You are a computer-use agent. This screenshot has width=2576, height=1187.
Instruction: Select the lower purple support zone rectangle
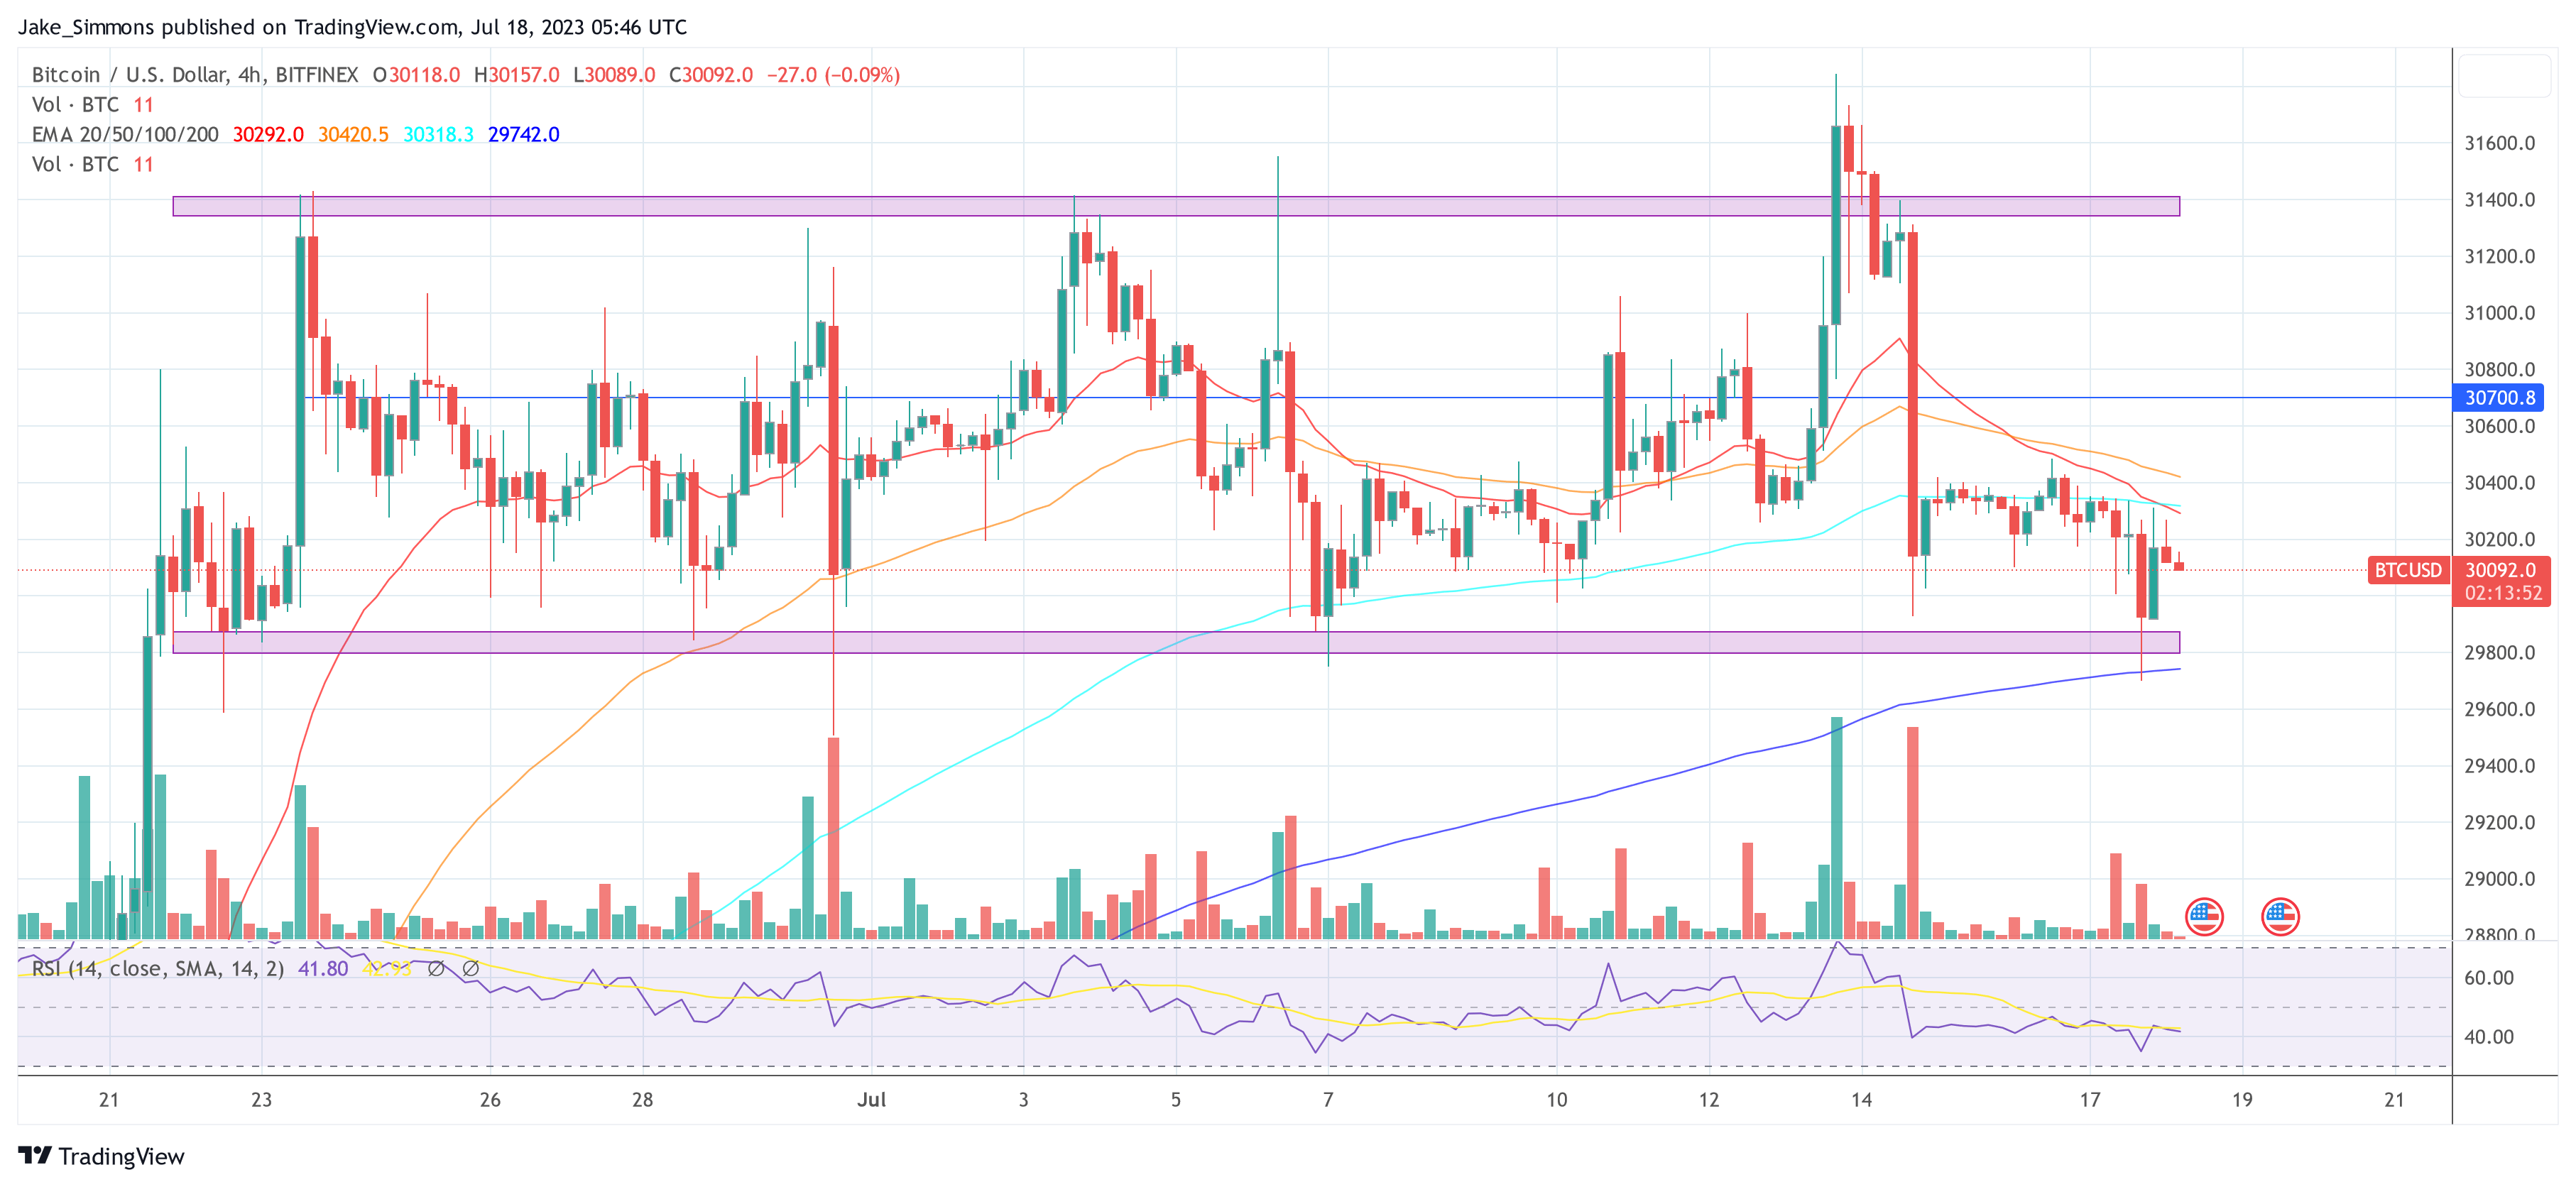click(1176, 642)
